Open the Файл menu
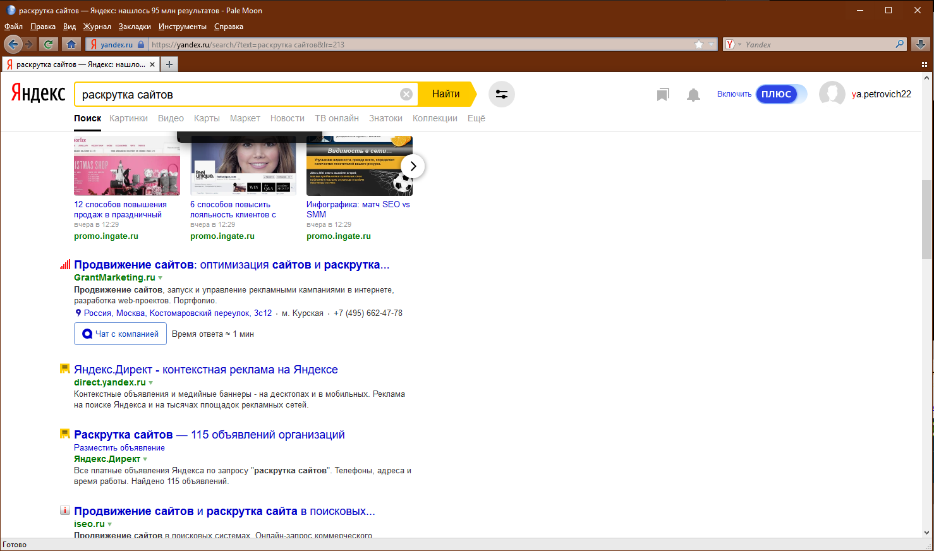 [13, 27]
